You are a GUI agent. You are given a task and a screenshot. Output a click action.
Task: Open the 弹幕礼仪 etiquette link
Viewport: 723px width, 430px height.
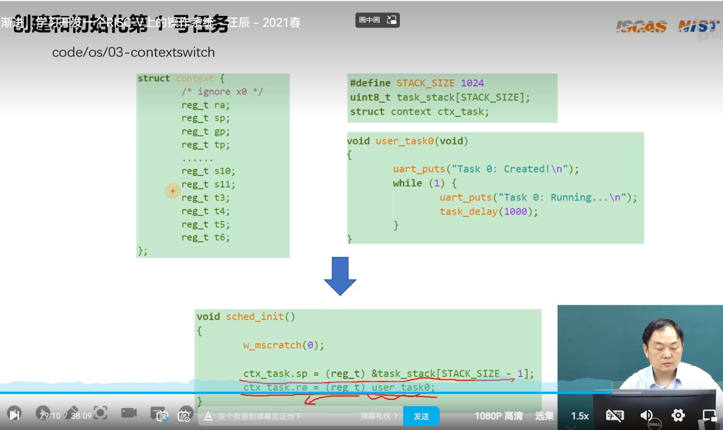click(x=379, y=416)
